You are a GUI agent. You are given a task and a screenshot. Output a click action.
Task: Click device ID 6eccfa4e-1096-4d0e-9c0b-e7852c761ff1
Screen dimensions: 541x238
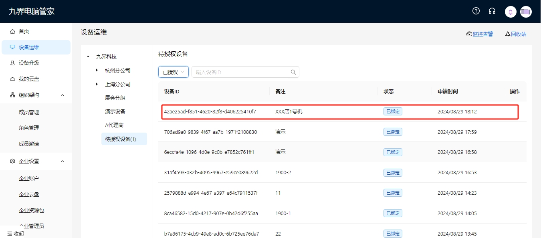click(209, 152)
